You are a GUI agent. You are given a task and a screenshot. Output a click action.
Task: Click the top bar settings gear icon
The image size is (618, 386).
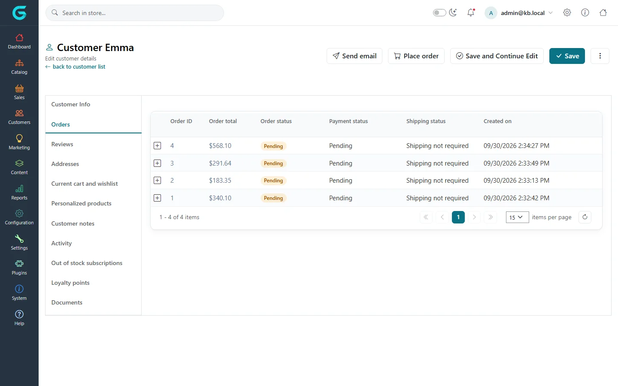click(x=567, y=13)
